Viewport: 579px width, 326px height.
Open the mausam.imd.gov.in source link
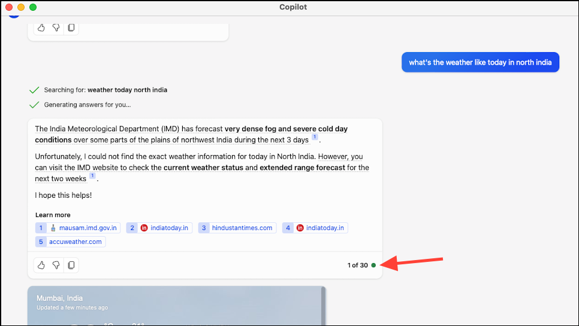tap(78, 228)
